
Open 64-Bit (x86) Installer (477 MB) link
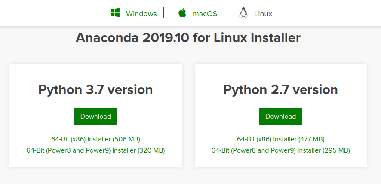[x=281, y=139]
